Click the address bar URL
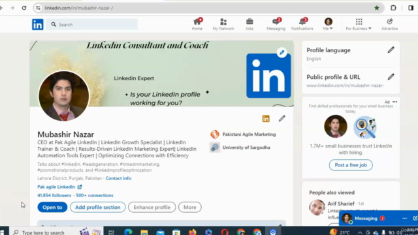Image resolution: width=418 pixels, height=235 pixels. tap(79, 8)
